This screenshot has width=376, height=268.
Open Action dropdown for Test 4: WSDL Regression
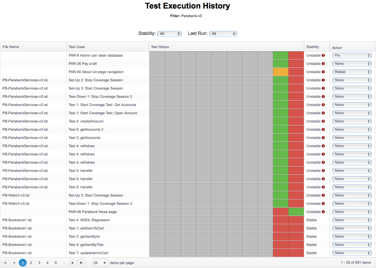352,220
